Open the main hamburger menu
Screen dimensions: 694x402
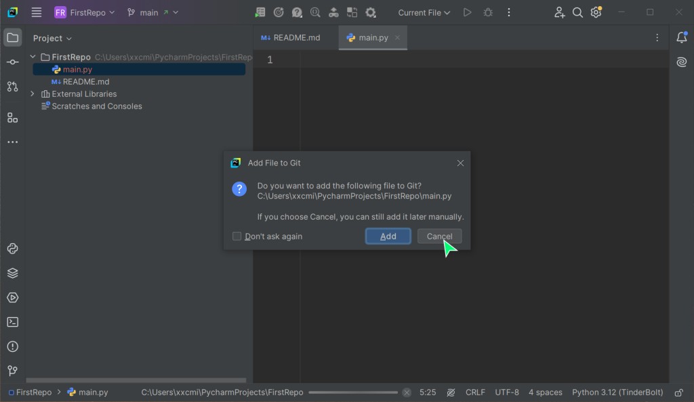click(37, 12)
